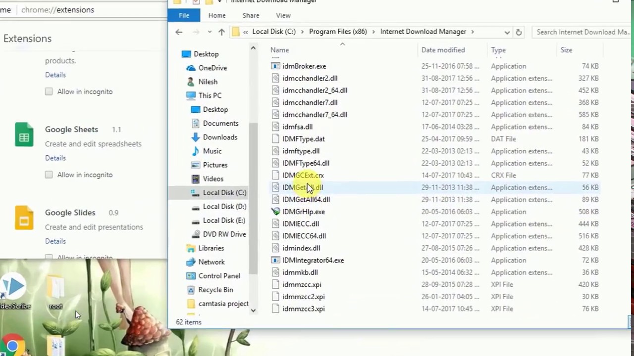The height and width of the screenshot is (356, 634).
Task: Click the idmfsa.dll file icon
Action: click(x=275, y=127)
